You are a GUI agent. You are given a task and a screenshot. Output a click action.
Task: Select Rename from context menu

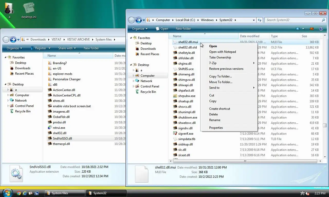(215, 120)
